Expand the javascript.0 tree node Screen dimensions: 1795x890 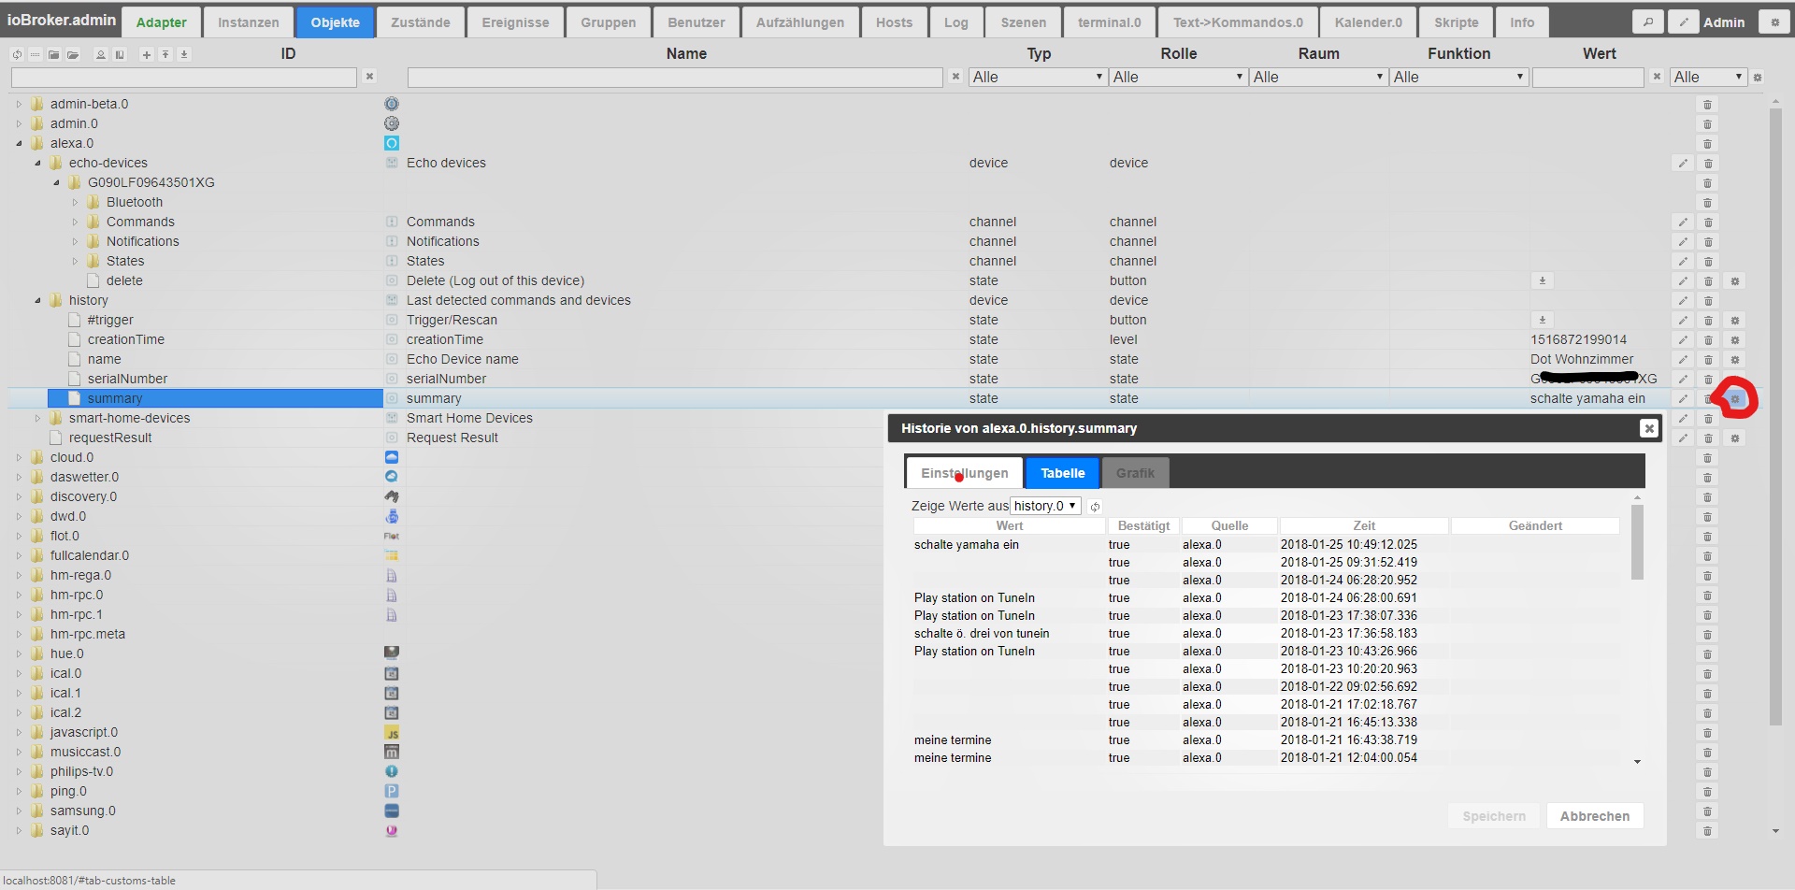pyautogui.click(x=19, y=732)
